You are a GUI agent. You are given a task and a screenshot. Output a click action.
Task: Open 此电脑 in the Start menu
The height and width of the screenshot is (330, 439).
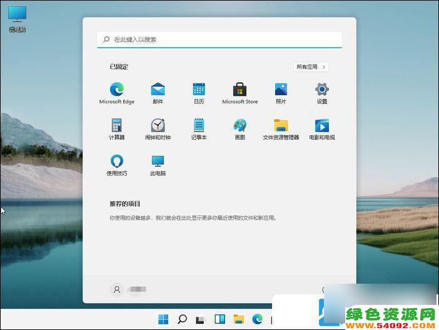point(158,165)
